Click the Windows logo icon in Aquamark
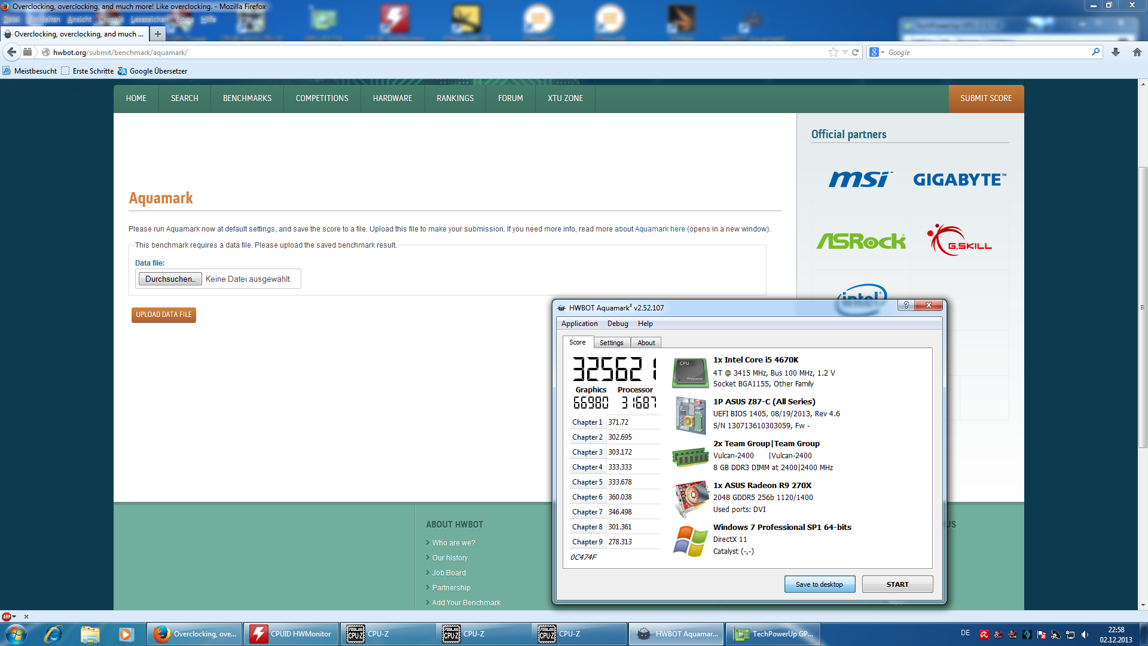The height and width of the screenshot is (646, 1148). point(690,541)
